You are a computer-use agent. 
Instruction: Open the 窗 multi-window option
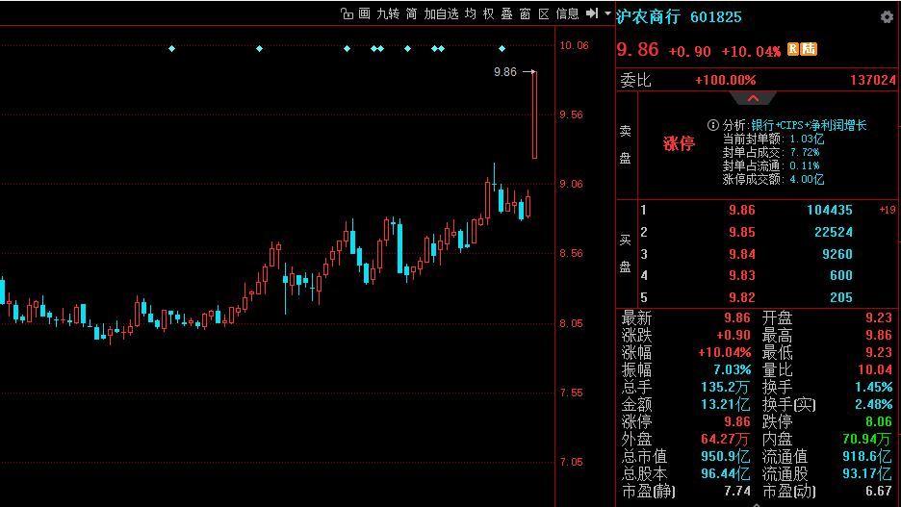click(x=526, y=13)
